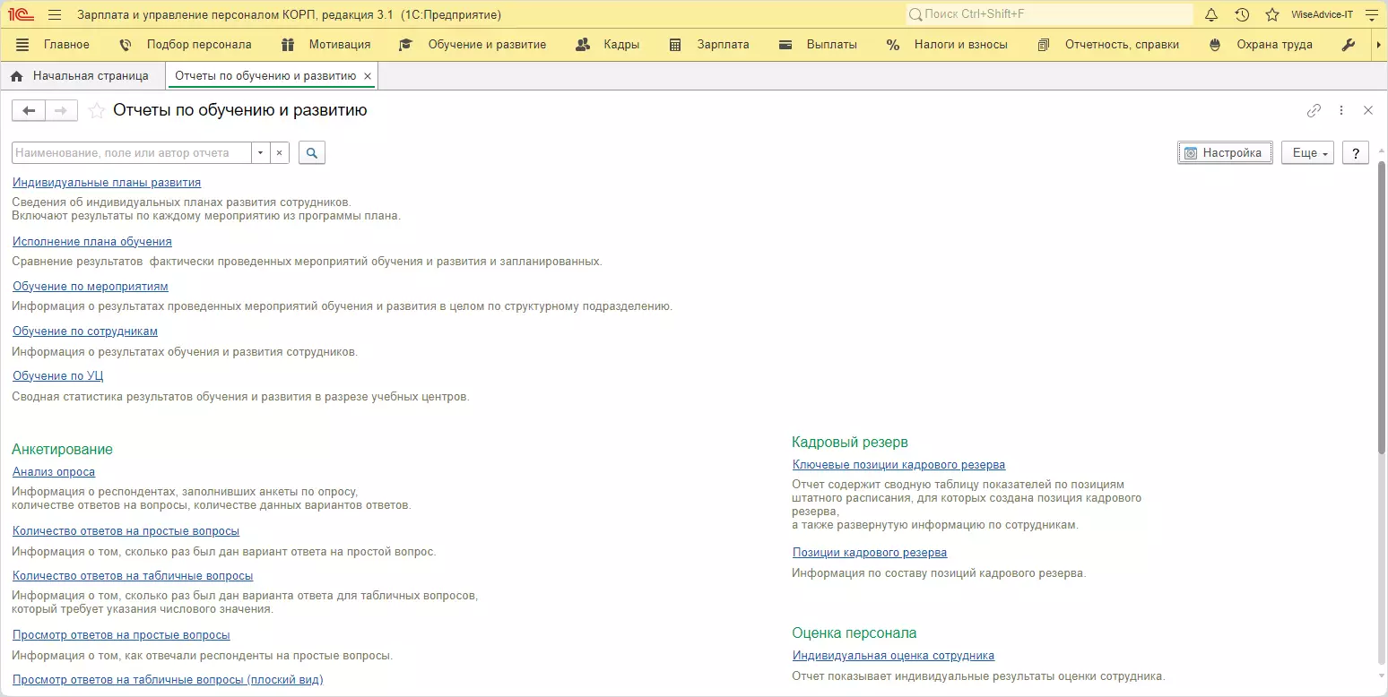Image resolution: width=1388 pixels, height=697 pixels.
Task: Click the report name search input
Action: (132, 153)
